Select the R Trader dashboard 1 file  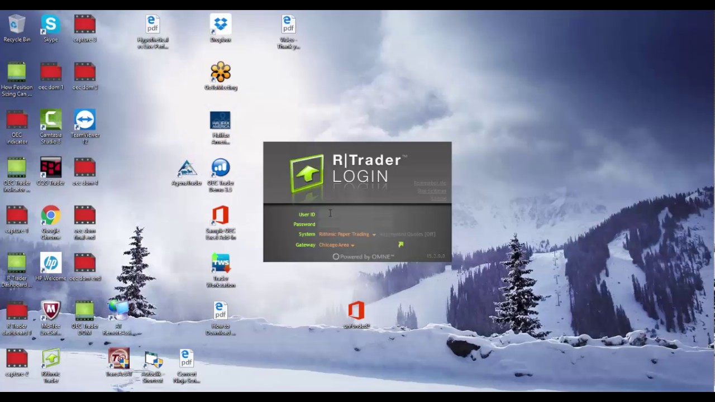pos(17,319)
